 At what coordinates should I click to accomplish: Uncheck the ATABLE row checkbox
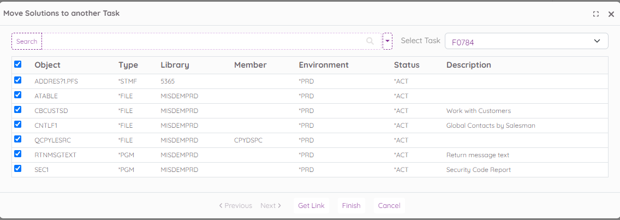click(x=18, y=95)
